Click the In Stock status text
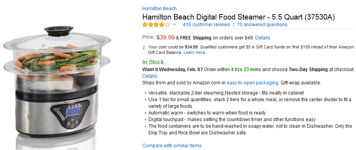 click(154, 62)
